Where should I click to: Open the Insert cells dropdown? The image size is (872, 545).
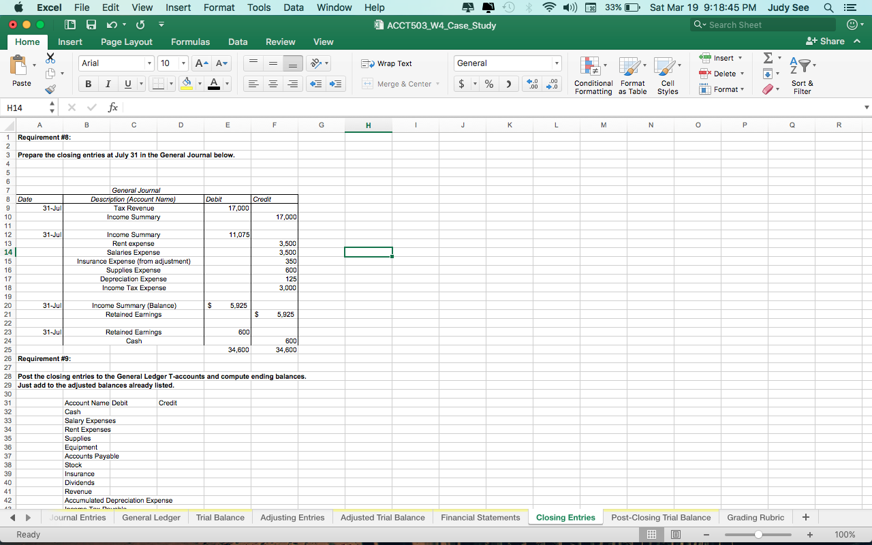tap(741, 58)
